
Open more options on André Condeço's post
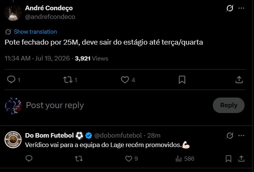pyautogui.click(x=241, y=8)
